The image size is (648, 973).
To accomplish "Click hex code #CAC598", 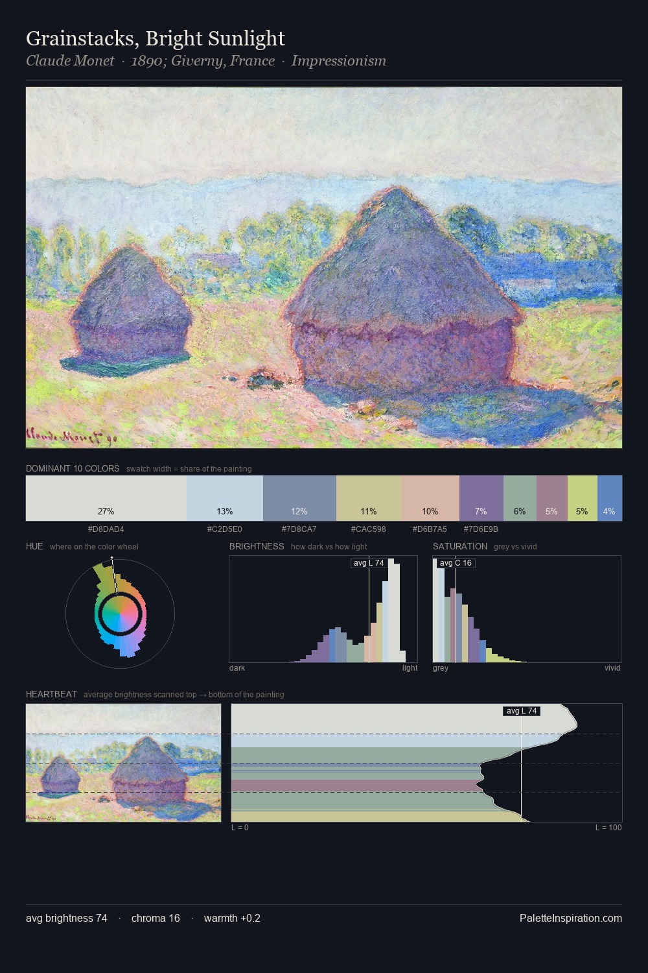I will (x=369, y=529).
